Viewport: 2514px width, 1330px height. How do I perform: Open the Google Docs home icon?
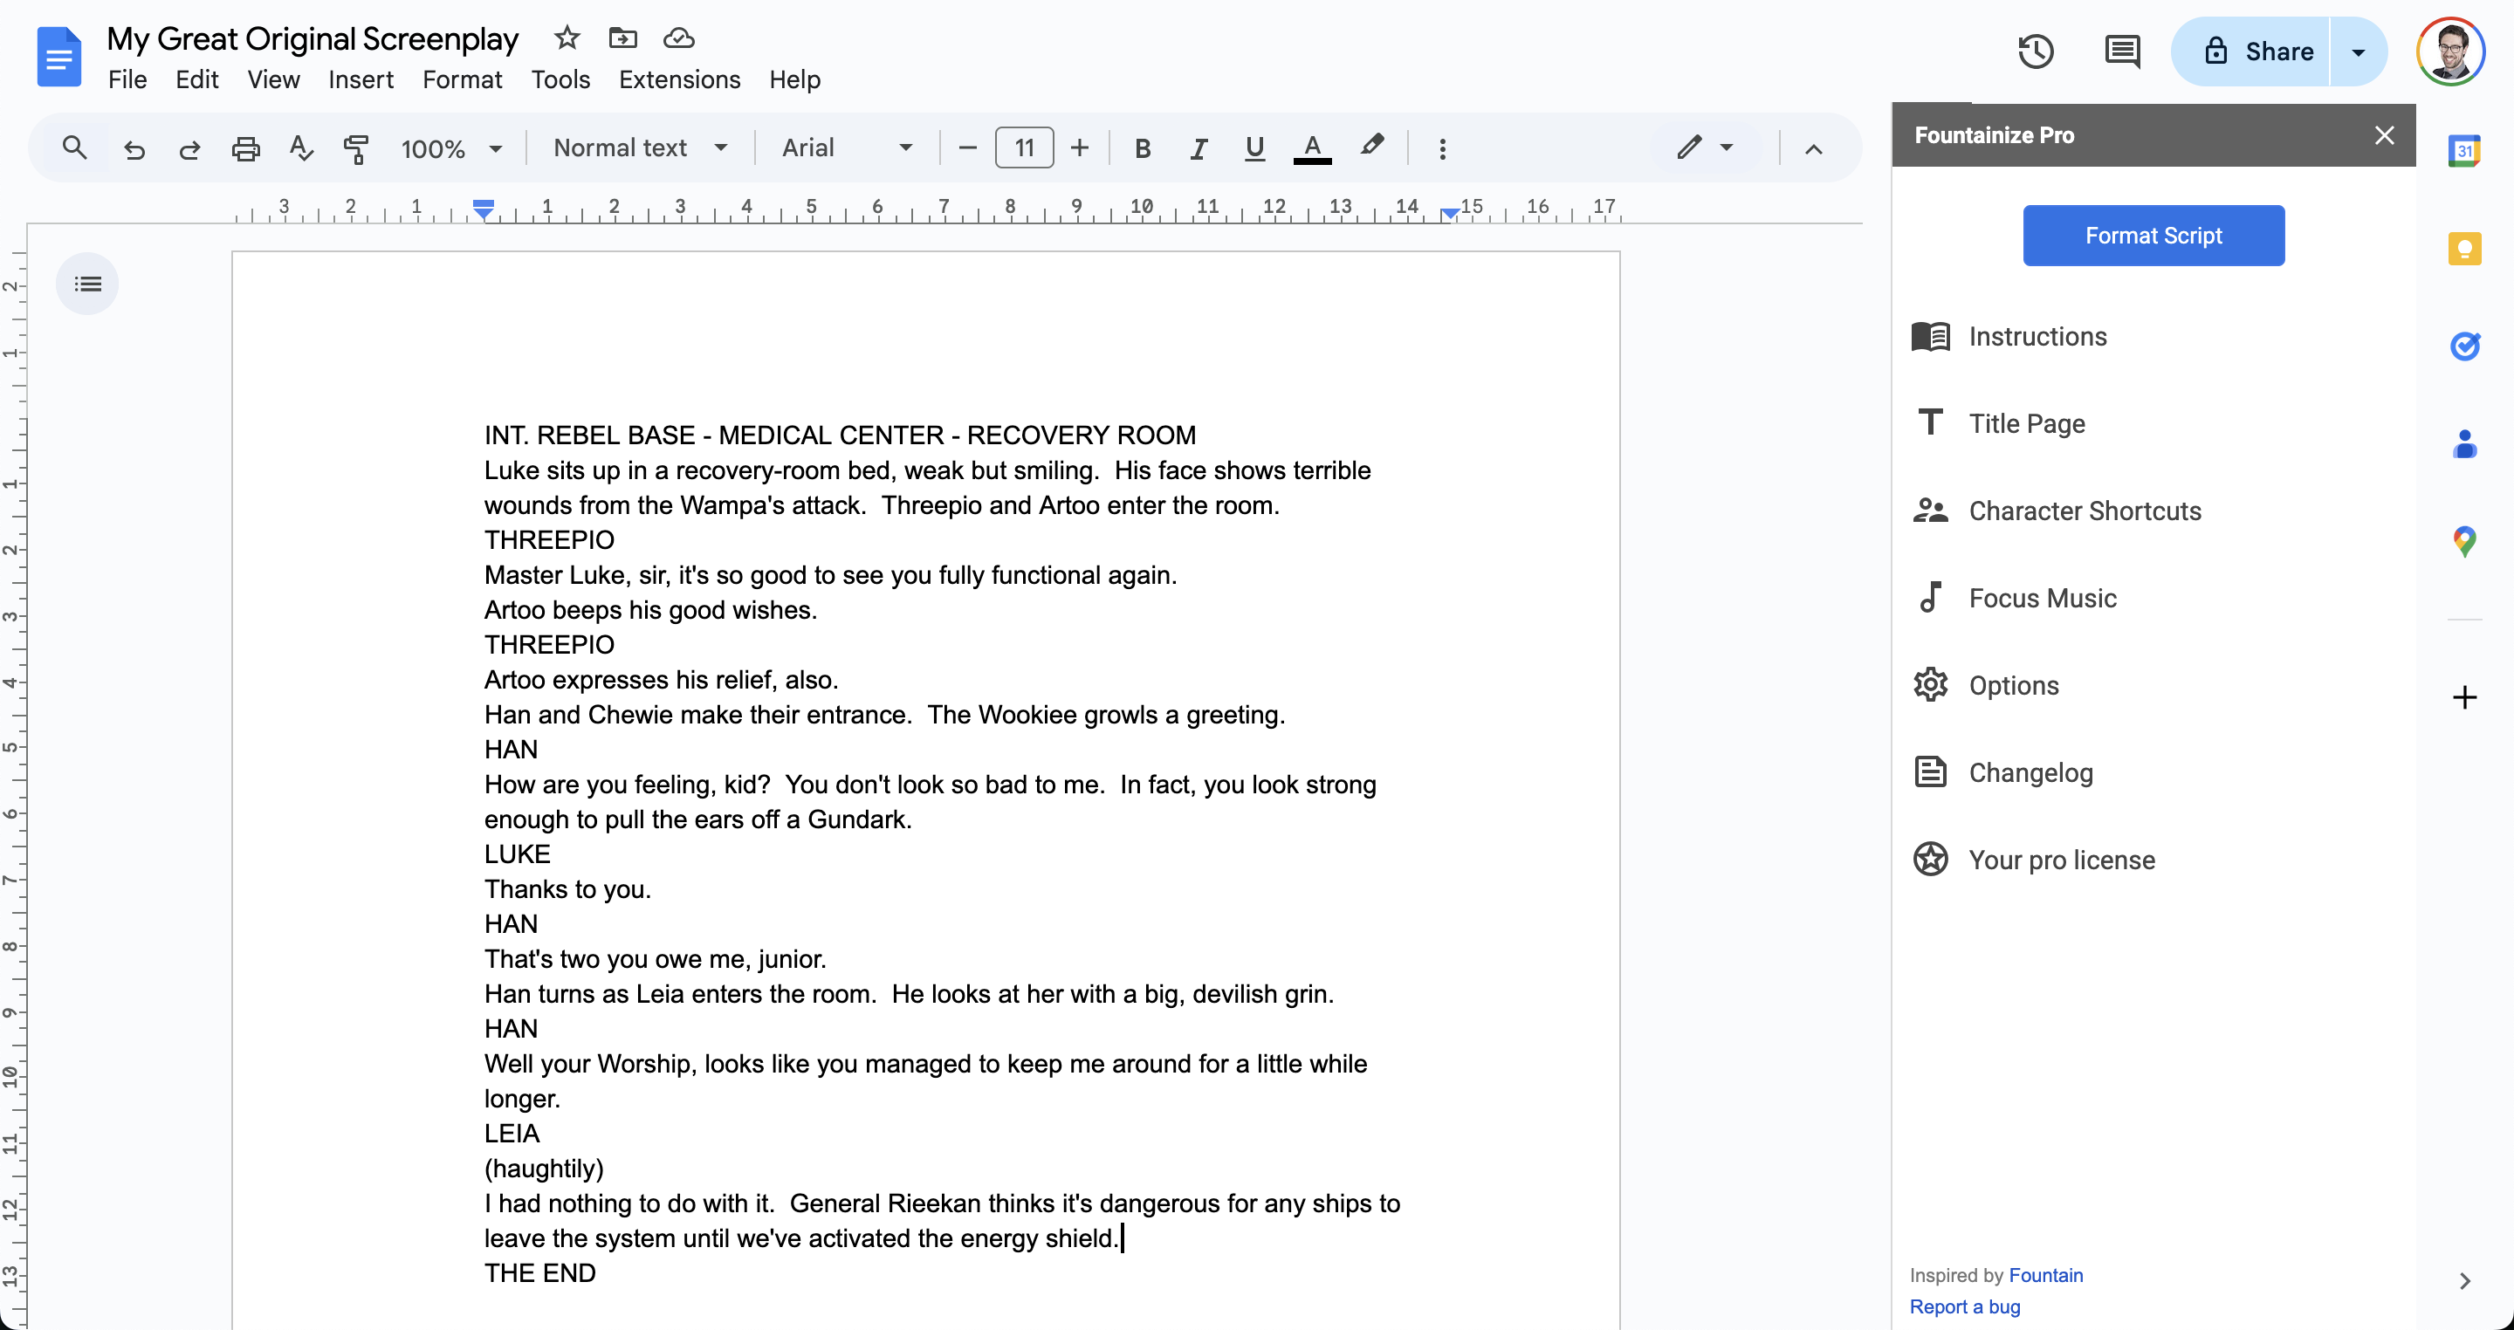58,57
